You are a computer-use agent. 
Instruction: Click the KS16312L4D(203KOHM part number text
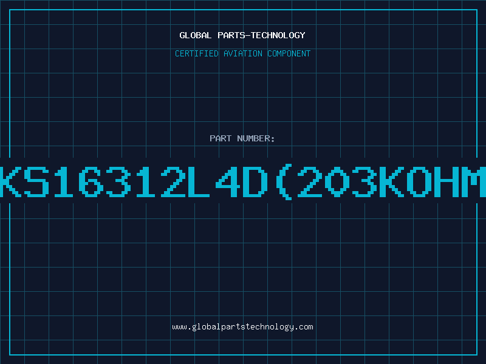(243, 182)
